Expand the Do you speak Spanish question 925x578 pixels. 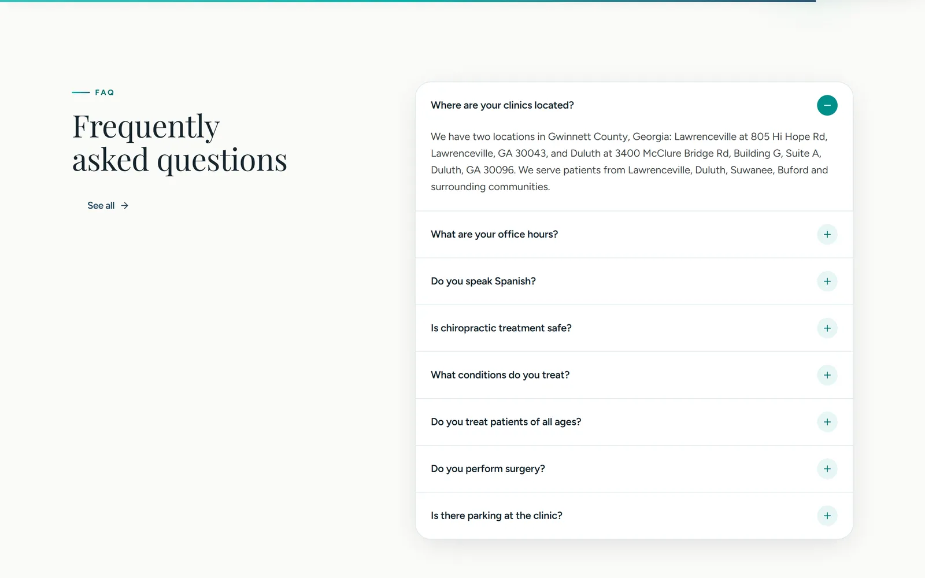coord(634,281)
